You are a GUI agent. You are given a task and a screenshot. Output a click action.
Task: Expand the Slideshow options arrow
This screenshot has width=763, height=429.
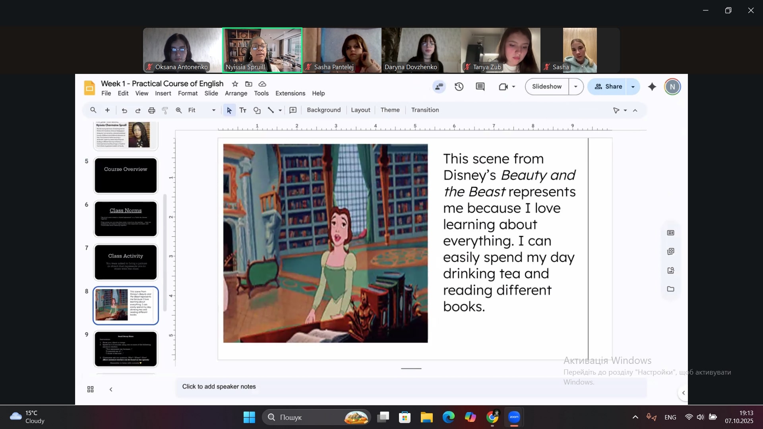575,87
